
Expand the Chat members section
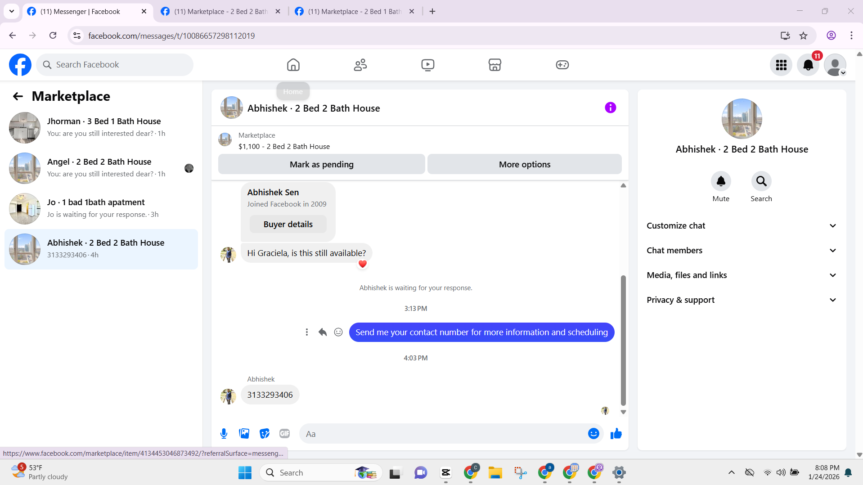pyautogui.click(x=742, y=250)
